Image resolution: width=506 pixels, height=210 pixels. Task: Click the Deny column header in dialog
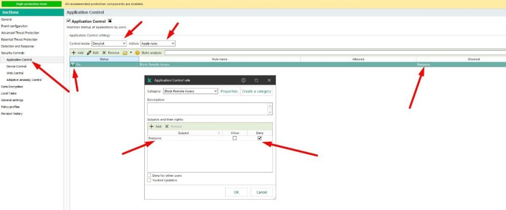tap(260, 133)
